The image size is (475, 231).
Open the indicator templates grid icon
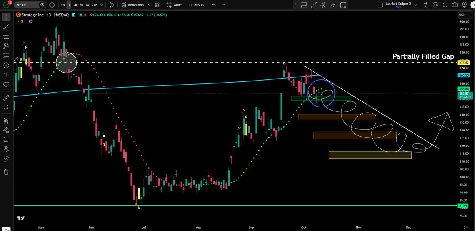tap(157, 5)
